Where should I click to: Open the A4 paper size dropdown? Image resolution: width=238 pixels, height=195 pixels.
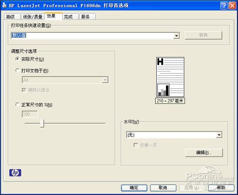coord(105,80)
